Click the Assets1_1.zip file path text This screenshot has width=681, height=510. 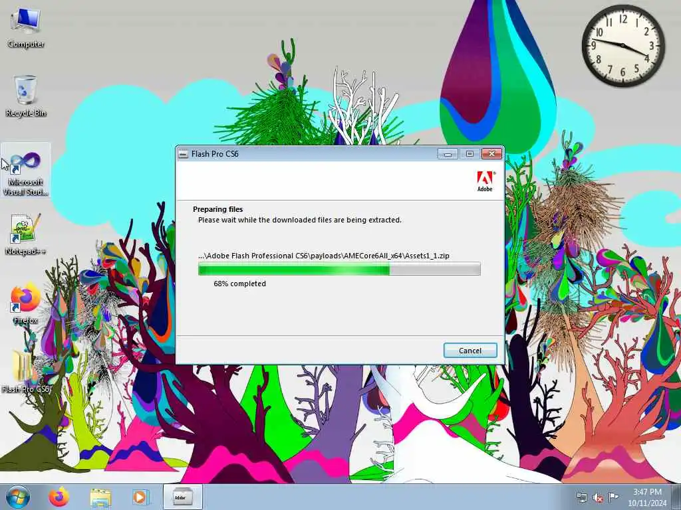click(324, 256)
